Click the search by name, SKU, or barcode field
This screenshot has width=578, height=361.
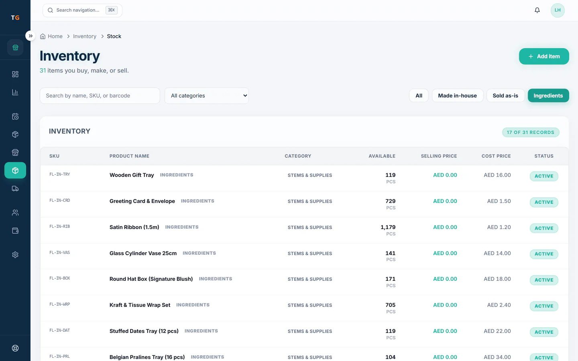pos(100,96)
